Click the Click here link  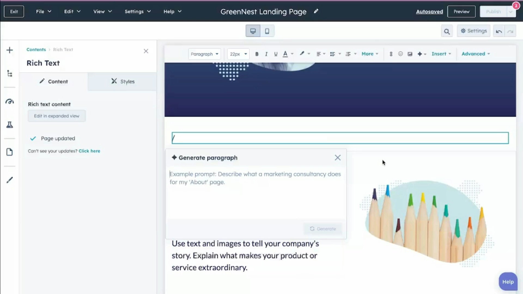point(89,151)
